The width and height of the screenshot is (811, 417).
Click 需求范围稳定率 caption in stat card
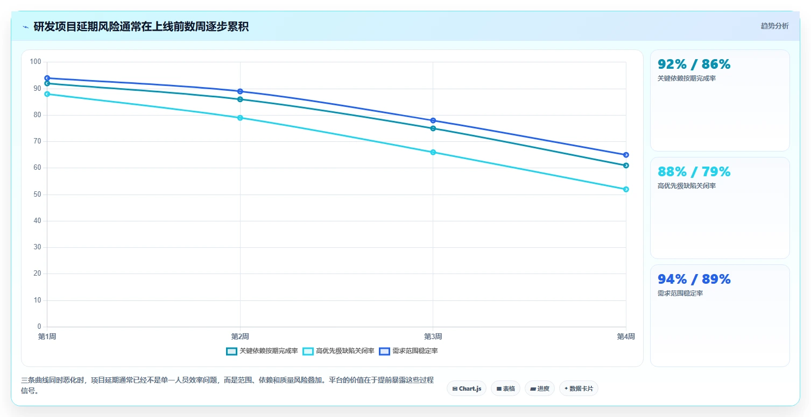coord(680,293)
